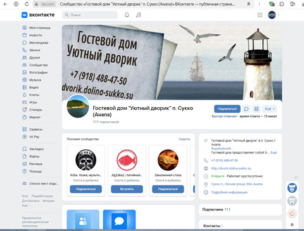Click the community apps icon button
This screenshot has height=231, width=304.
coord(256,109)
